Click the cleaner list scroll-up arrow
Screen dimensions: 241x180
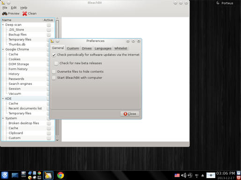[57, 19]
